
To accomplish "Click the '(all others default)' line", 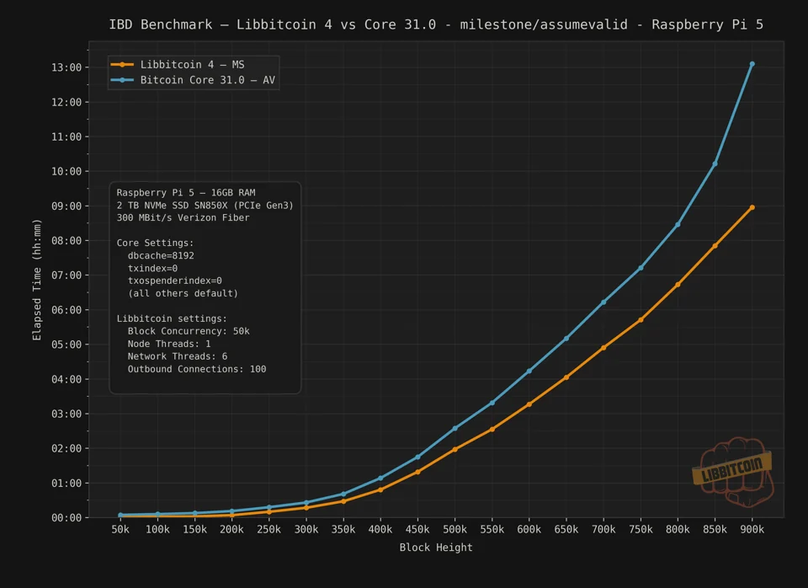I will [x=183, y=293].
